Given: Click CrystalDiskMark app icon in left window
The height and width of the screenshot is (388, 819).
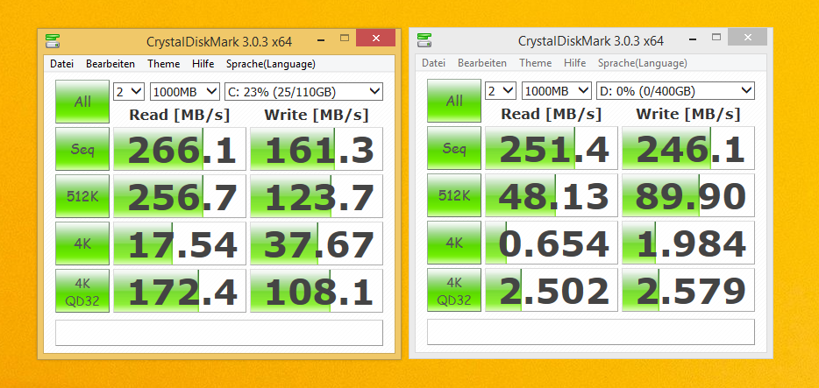Looking at the screenshot, I should (53, 40).
